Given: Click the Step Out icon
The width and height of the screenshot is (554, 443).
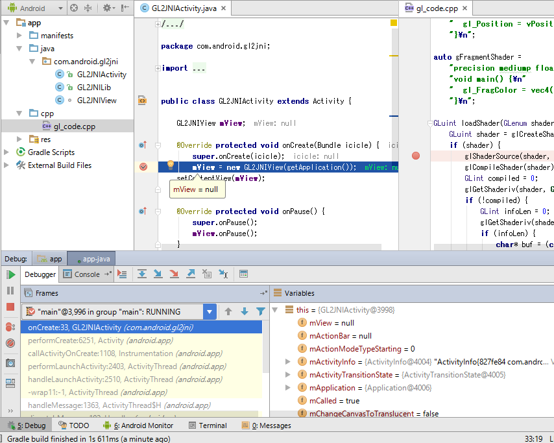Looking at the screenshot, I should tap(191, 274).
